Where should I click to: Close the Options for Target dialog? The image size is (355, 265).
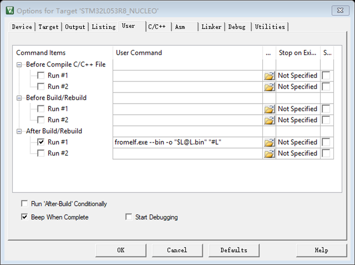340,11
